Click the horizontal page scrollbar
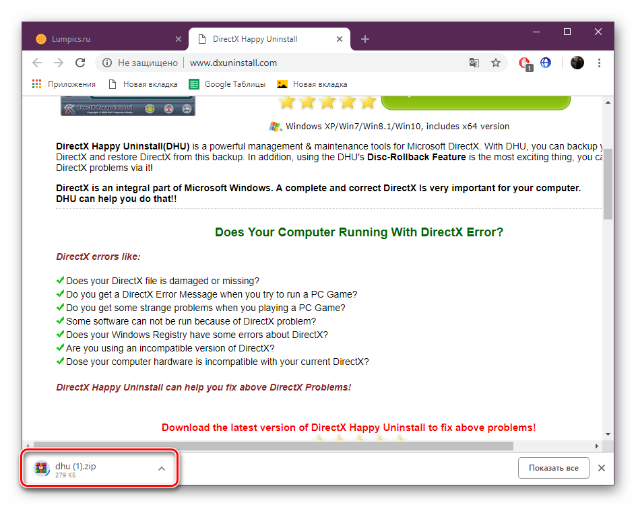 point(269,446)
